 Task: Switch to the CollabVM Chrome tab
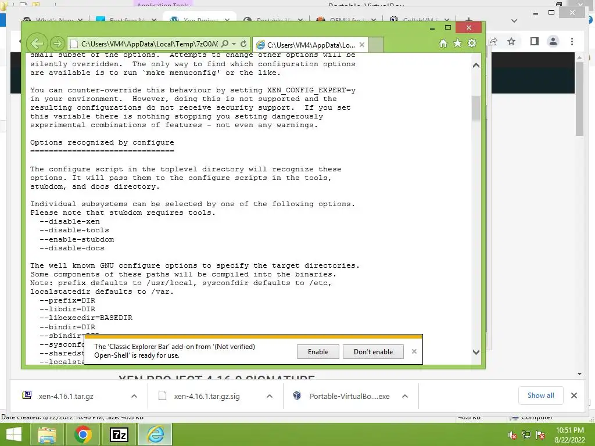click(x=420, y=20)
